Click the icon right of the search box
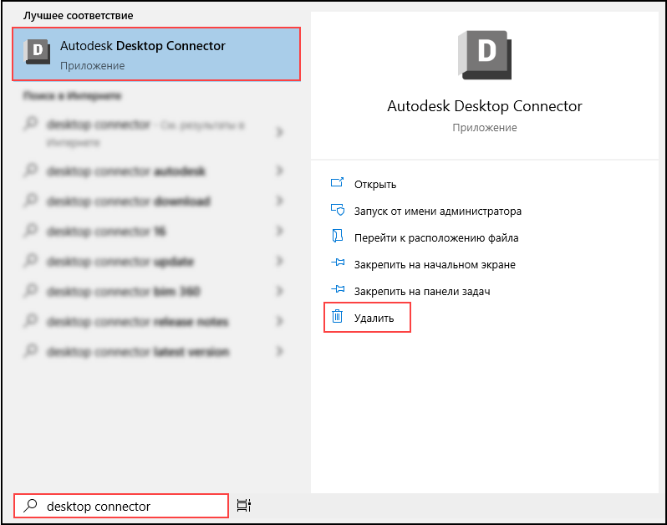 coord(244,506)
